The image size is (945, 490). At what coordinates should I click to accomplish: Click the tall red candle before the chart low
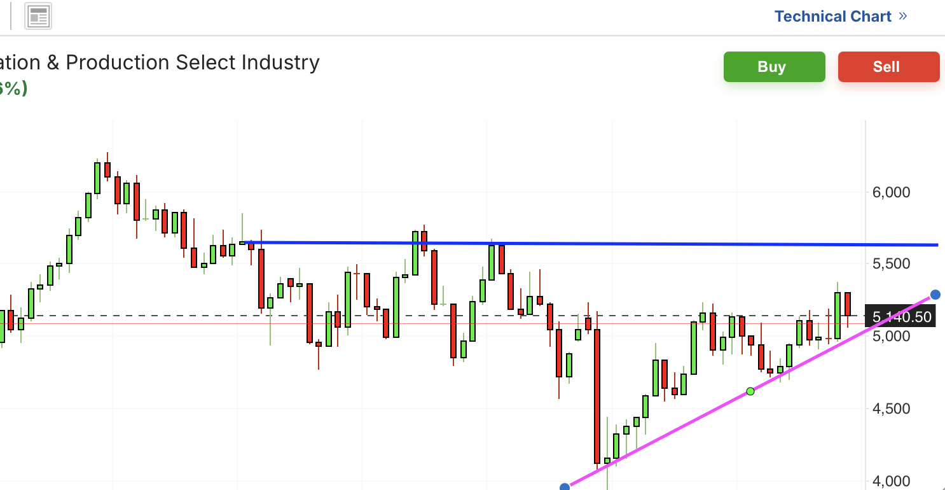click(x=597, y=395)
